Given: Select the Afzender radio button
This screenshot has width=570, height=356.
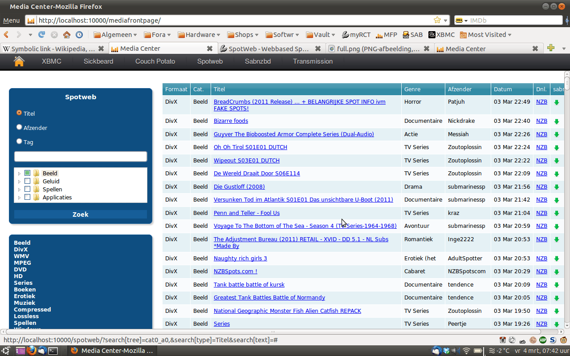Looking at the screenshot, I should tap(19, 127).
